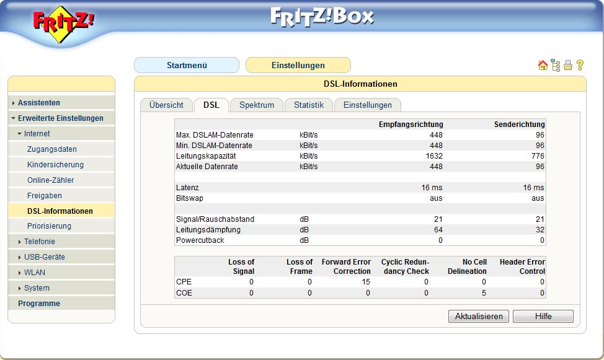
Task: Click the 64 Leitungsdämpfung value
Action: pyautogui.click(x=438, y=230)
